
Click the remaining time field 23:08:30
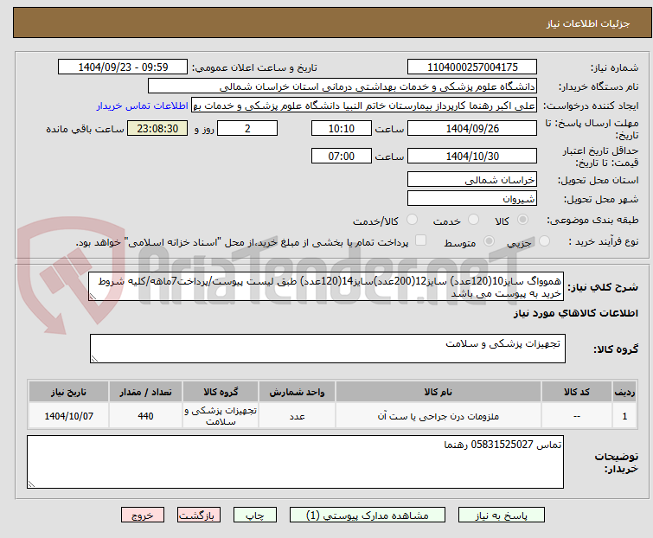(x=157, y=128)
